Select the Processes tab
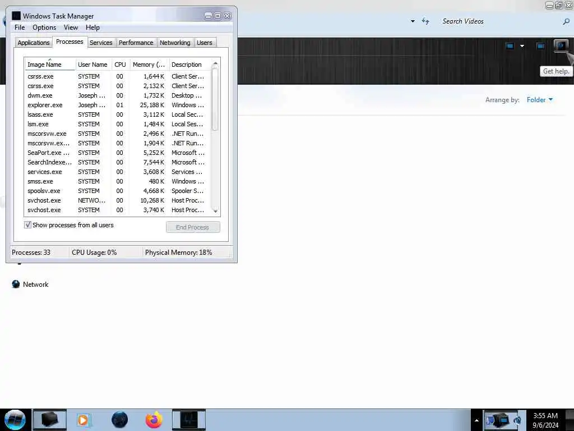 point(70,42)
